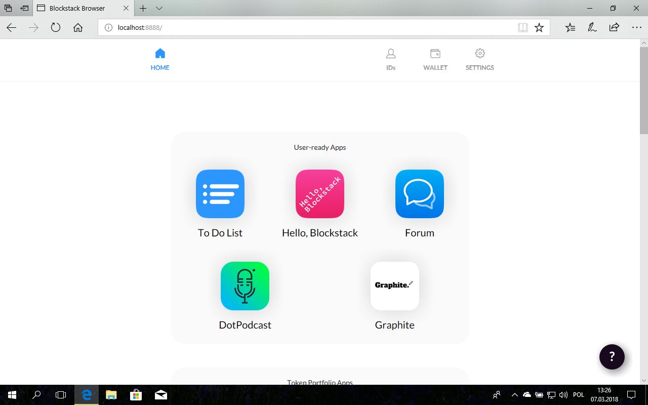Click the Forum text label
648x405 pixels.
tap(420, 233)
